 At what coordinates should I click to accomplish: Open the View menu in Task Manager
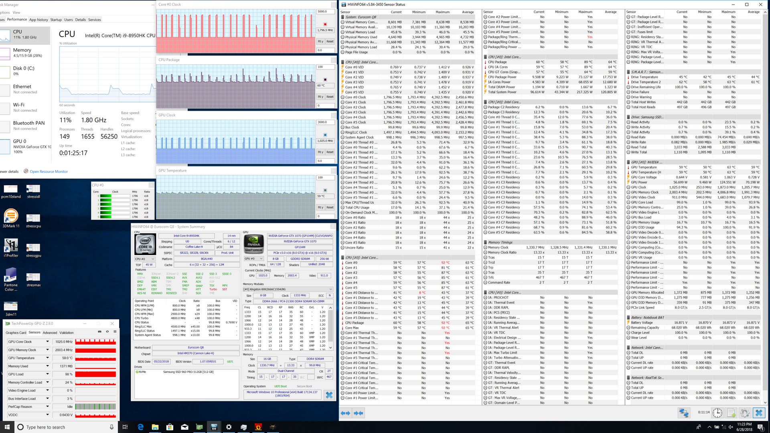click(16, 12)
